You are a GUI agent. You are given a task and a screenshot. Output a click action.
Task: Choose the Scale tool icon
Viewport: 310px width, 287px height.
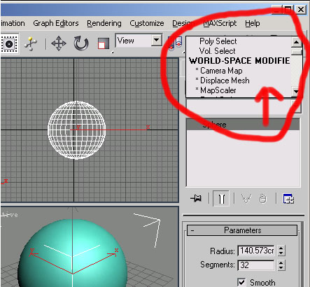click(x=103, y=43)
